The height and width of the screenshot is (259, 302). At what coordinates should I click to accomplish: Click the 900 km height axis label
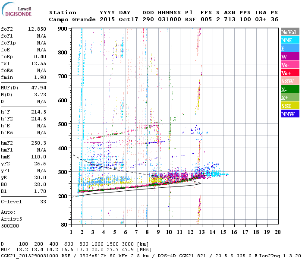click(x=63, y=29)
